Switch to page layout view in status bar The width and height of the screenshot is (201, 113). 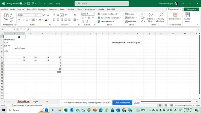pyautogui.click(x=166, y=105)
